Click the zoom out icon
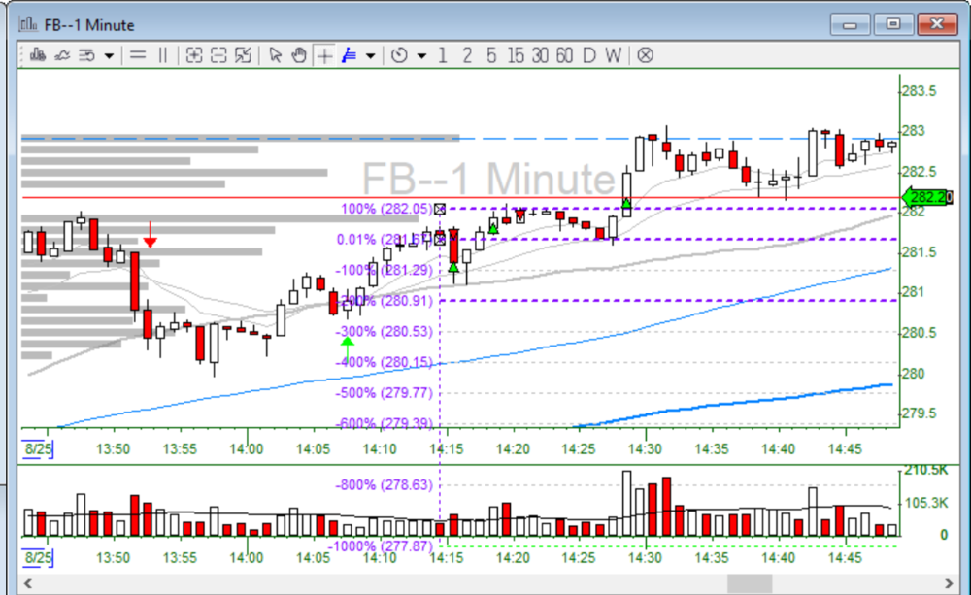The width and height of the screenshot is (971, 595). coord(218,55)
